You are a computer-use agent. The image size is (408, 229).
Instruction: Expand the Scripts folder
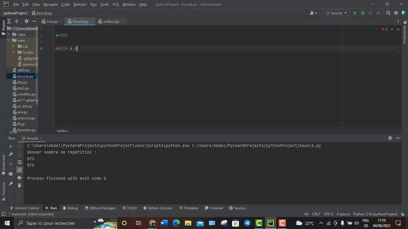pyautogui.click(x=13, y=52)
